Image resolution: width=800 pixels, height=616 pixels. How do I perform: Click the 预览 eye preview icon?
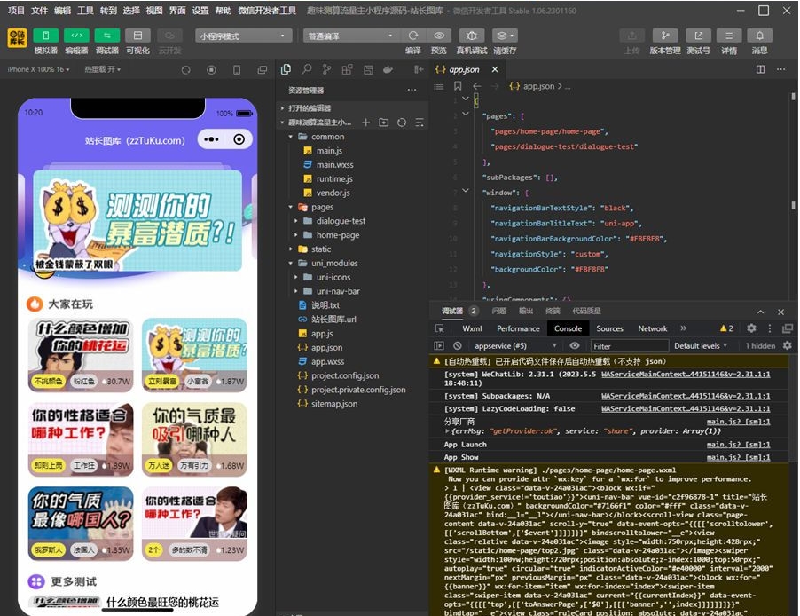pyautogui.click(x=439, y=36)
